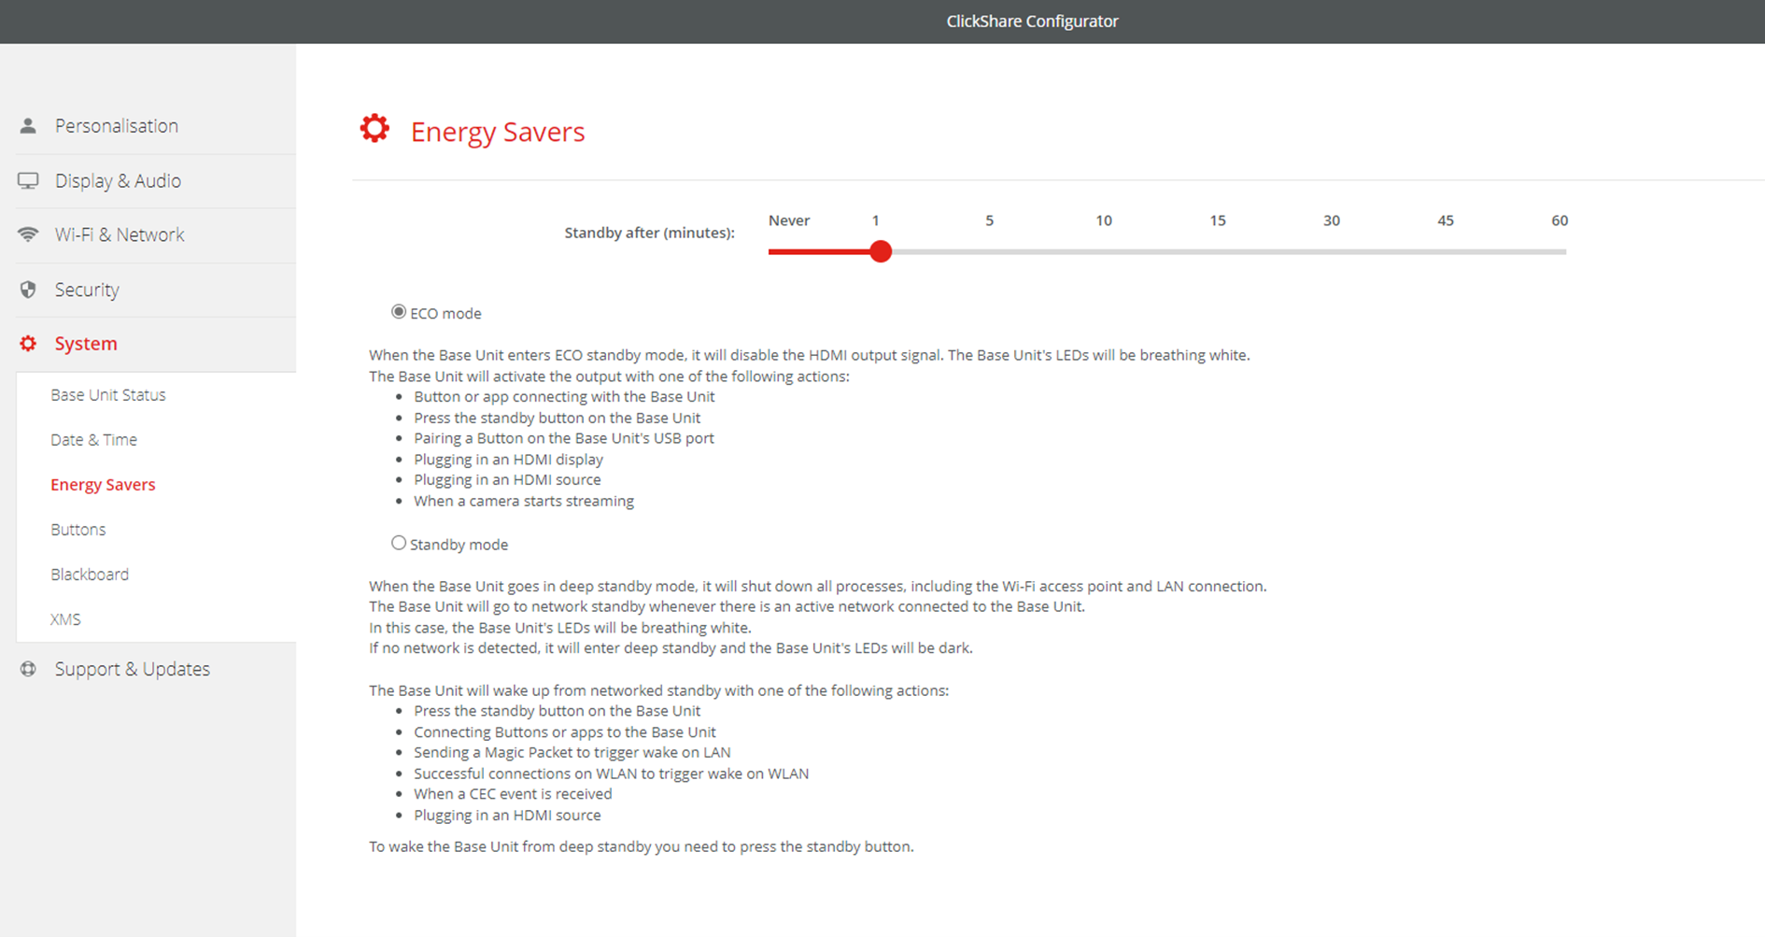1765x937 pixels.
Task: Click 'Pairing a Button on the Base Unit's USB port'
Action: click(564, 438)
